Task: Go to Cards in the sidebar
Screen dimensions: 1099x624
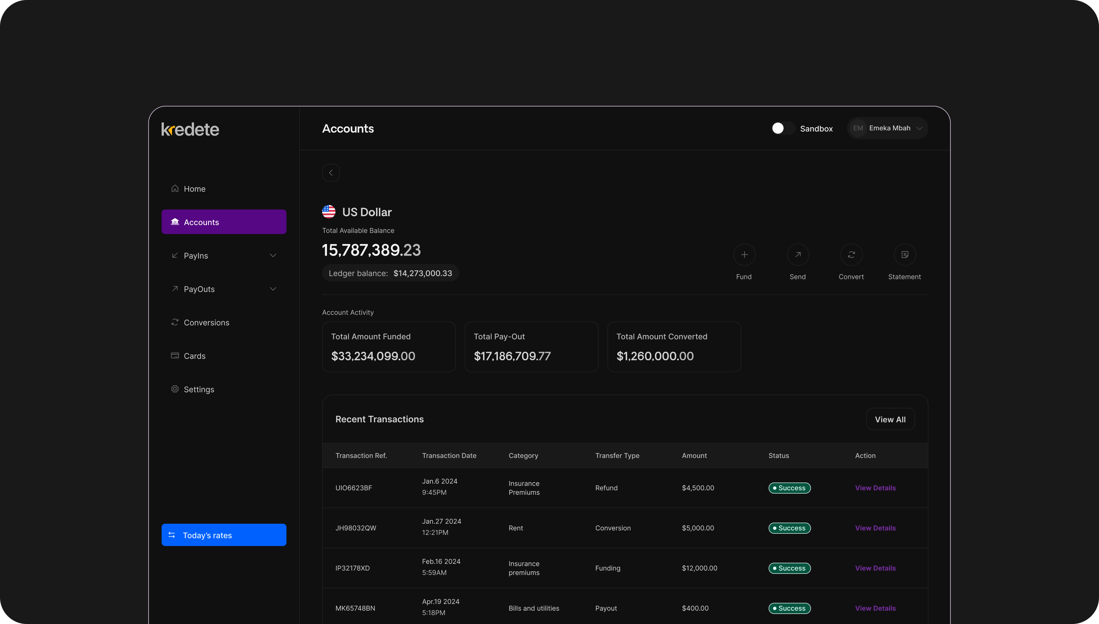Action: [194, 356]
